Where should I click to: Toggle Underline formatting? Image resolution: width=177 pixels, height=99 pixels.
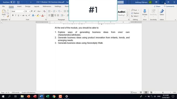[x=19, y=15]
